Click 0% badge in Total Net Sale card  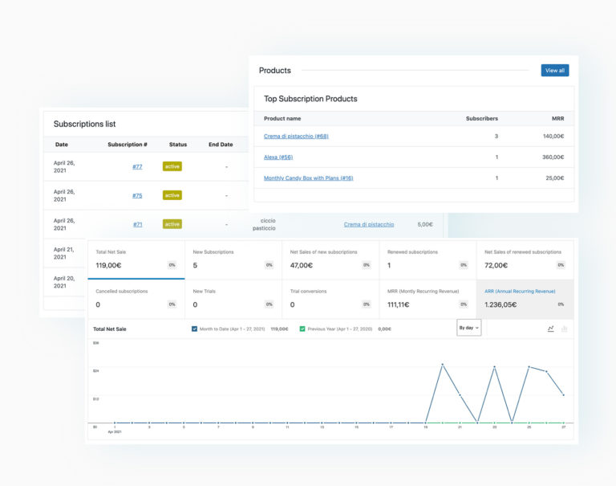pos(172,265)
